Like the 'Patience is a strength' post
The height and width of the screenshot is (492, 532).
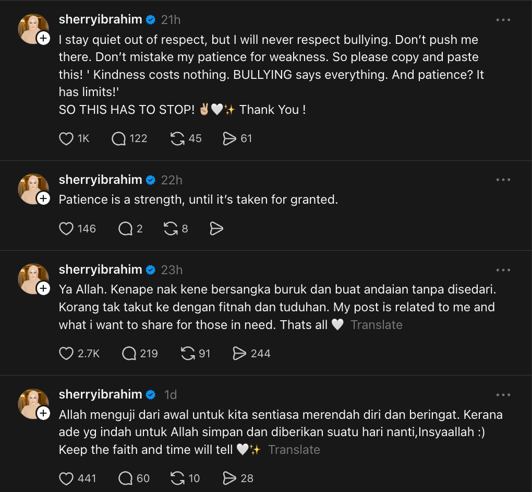(66, 229)
